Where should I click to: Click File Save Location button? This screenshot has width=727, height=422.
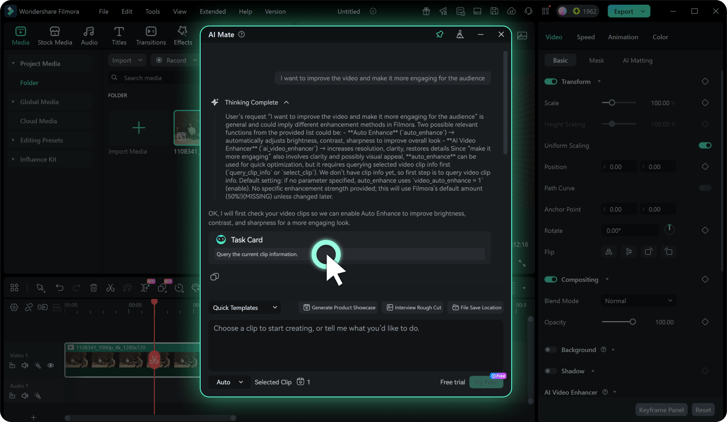click(x=475, y=308)
